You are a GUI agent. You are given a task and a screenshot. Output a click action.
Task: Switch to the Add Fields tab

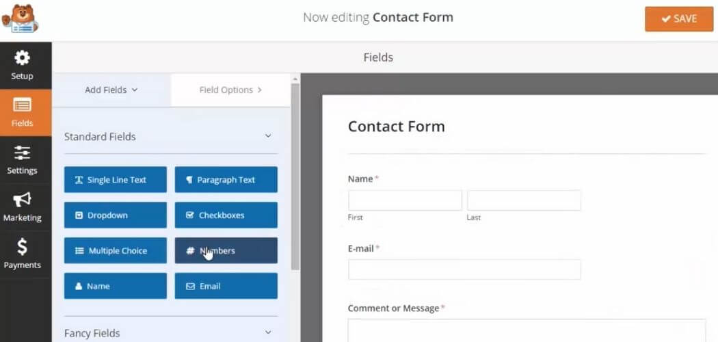coord(111,90)
